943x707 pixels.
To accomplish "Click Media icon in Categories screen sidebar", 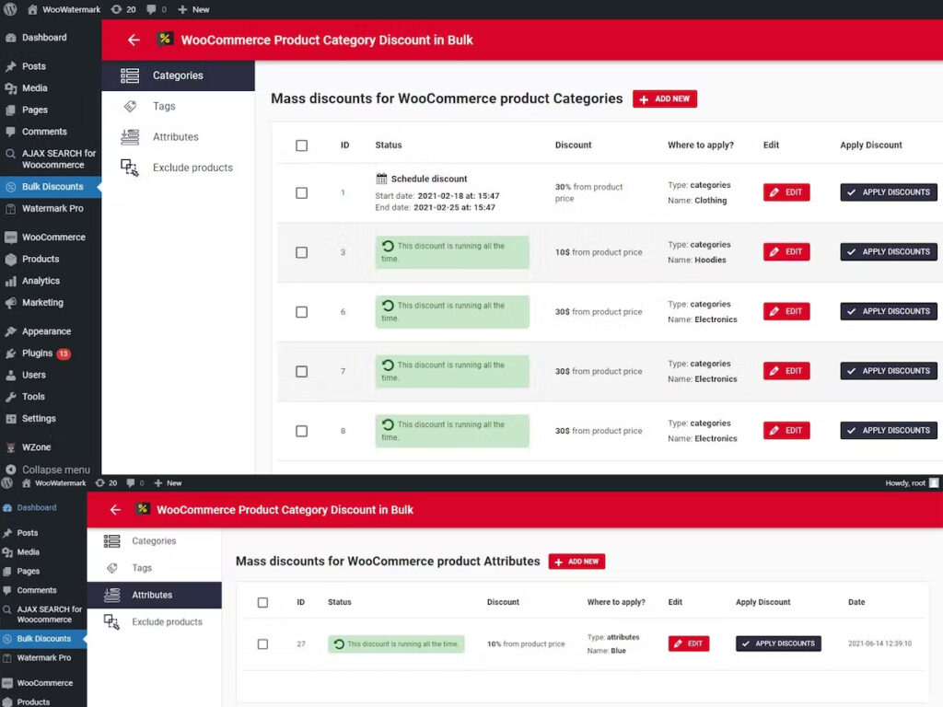I will [x=10, y=88].
